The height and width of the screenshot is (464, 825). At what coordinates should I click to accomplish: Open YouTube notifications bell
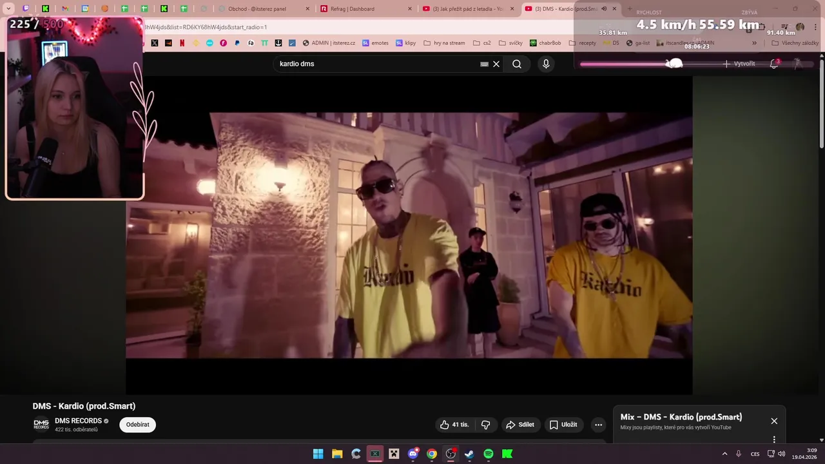(774, 64)
